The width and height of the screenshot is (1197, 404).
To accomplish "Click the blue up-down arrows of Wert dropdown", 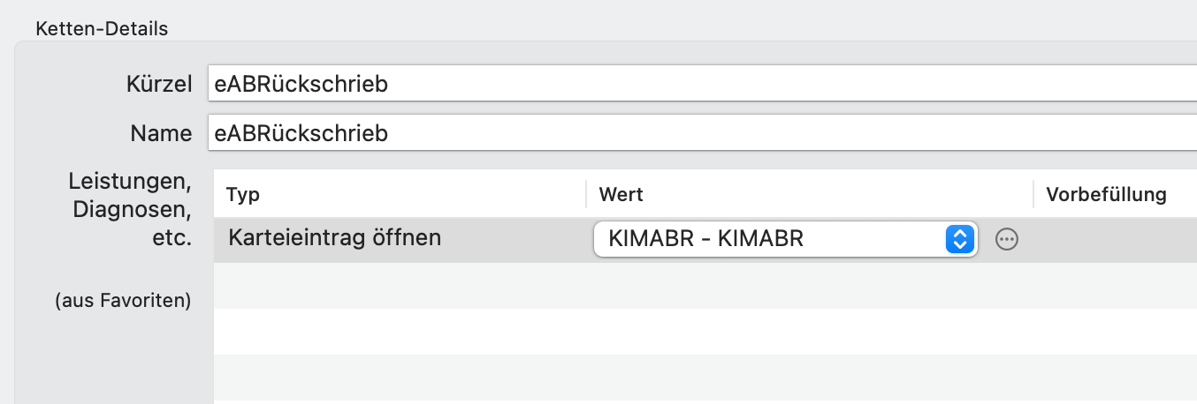I will 959,239.
